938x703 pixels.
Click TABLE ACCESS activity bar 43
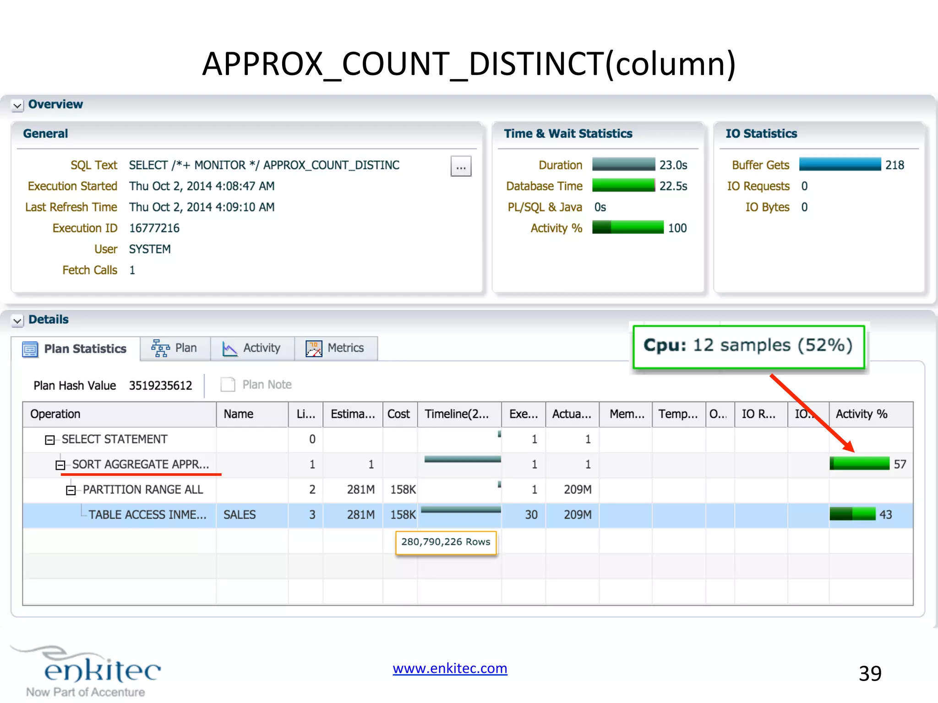pos(853,514)
